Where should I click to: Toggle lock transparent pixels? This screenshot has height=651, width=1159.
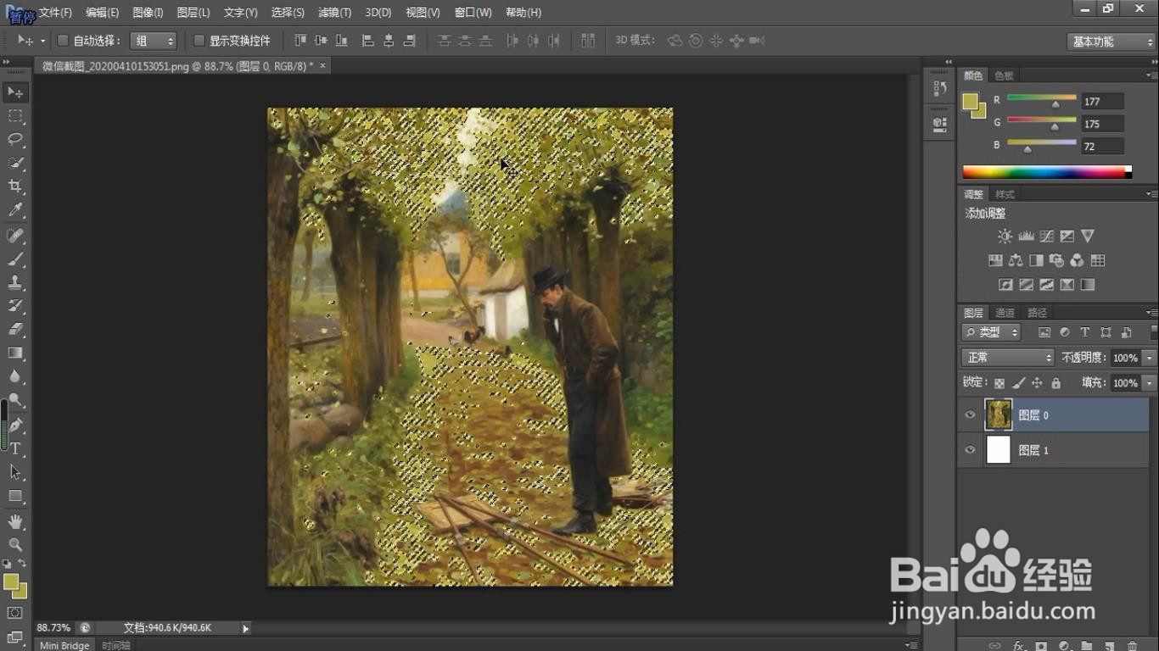tap(999, 383)
